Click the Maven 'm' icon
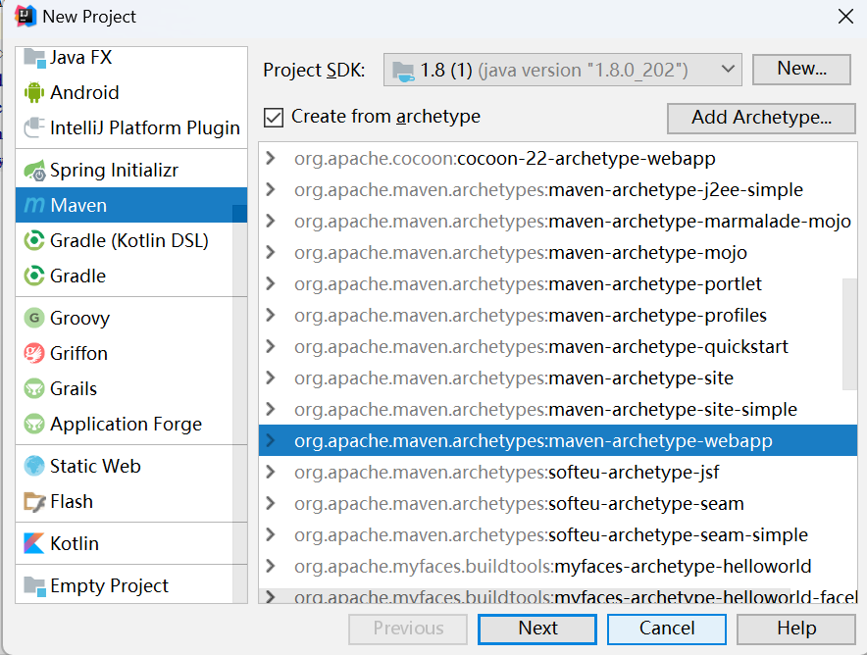The height and width of the screenshot is (655, 867). pyautogui.click(x=34, y=205)
